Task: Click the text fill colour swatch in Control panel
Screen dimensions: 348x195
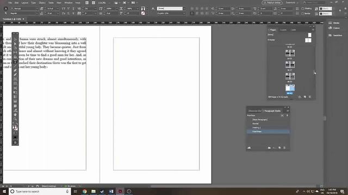Action: click(x=143, y=9)
